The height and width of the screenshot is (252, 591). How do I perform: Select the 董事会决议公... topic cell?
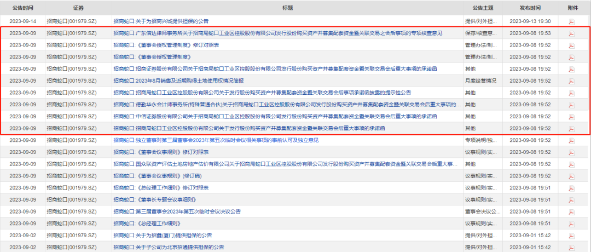[483, 211]
